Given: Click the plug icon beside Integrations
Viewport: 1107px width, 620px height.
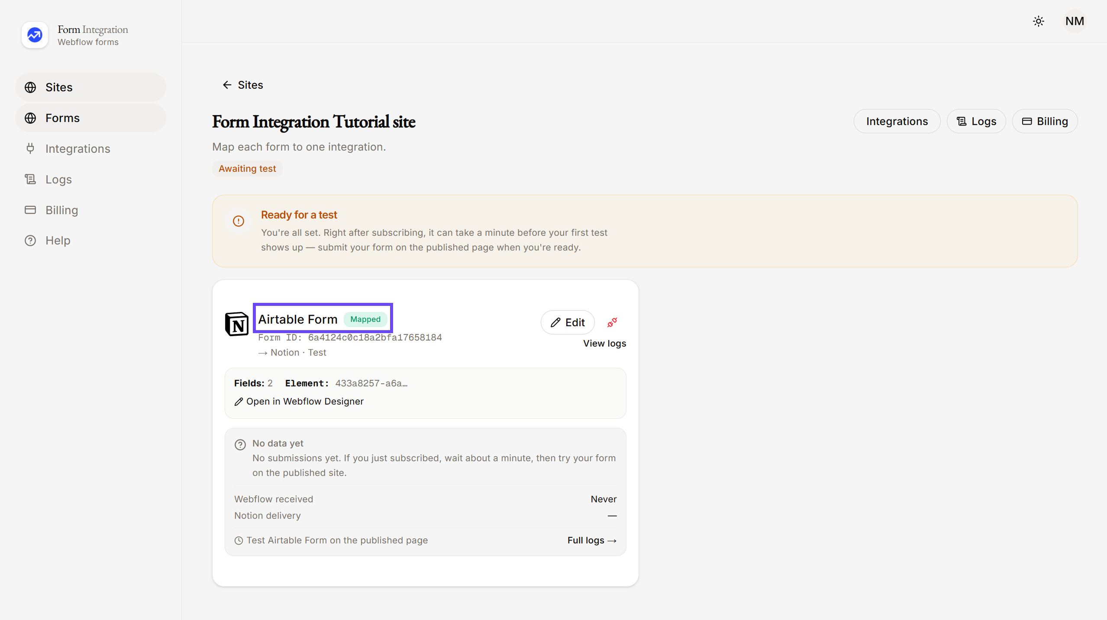Looking at the screenshot, I should click(30, 149).
